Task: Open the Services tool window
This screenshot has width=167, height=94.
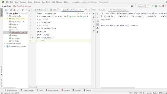Action: click(87, 90)
